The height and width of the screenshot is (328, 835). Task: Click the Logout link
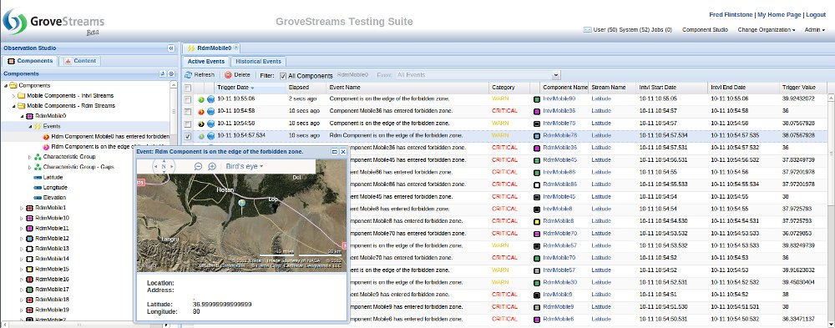(x=816, y=15)
